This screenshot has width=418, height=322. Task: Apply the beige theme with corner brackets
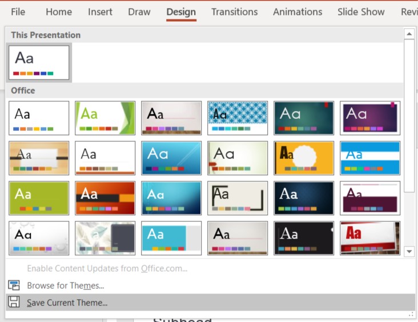point(238,198)
